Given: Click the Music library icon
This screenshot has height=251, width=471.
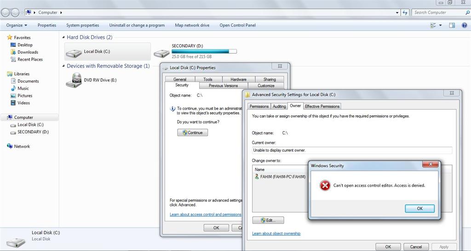Looking at the screenshot, I should [13, 88].
